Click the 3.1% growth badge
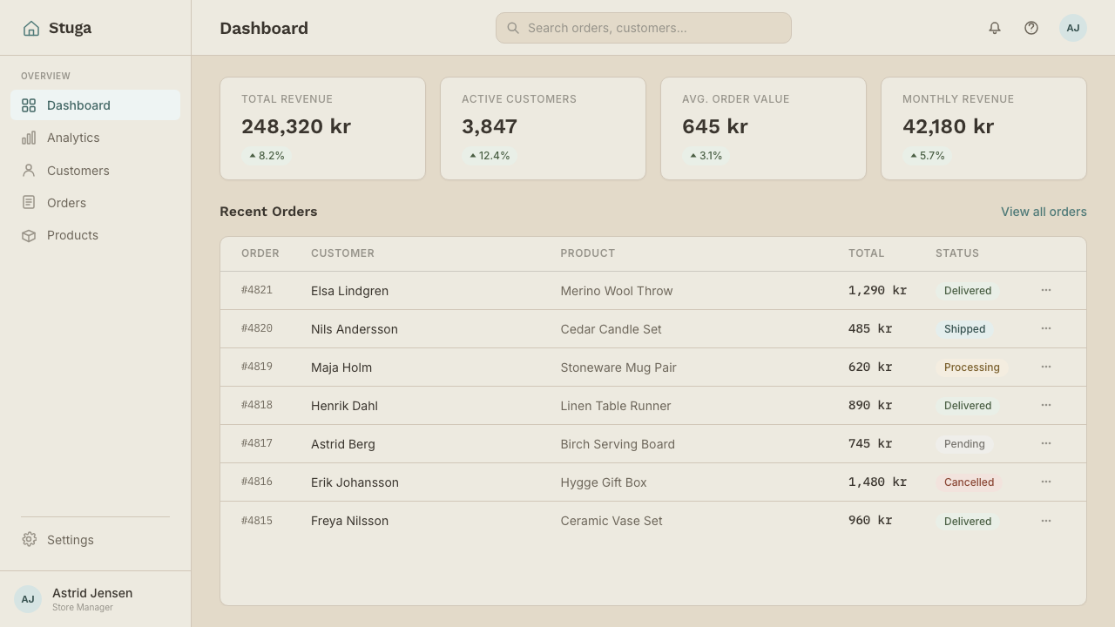Viewport: 1115px width, 627px height. [706, 156]
